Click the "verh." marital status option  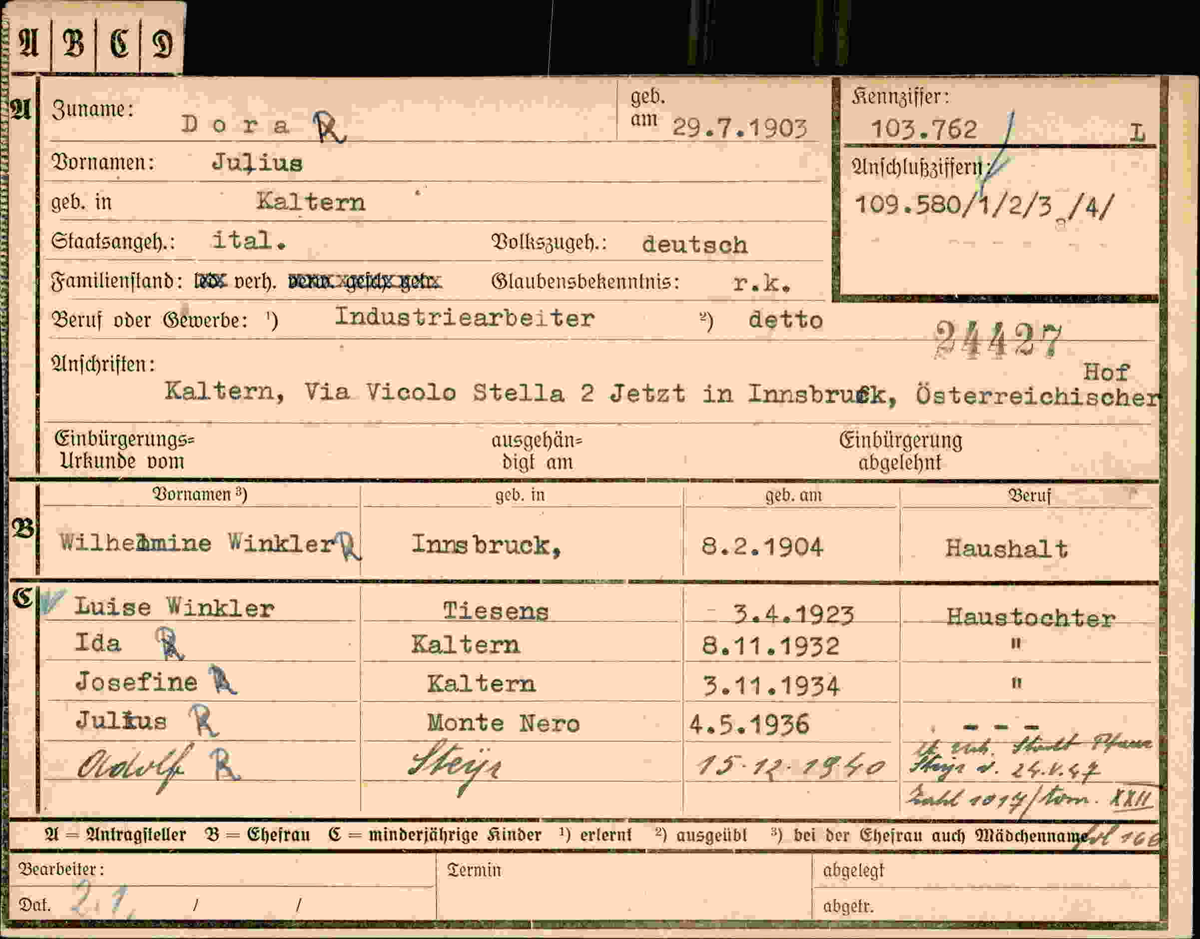tap(255, 282)
